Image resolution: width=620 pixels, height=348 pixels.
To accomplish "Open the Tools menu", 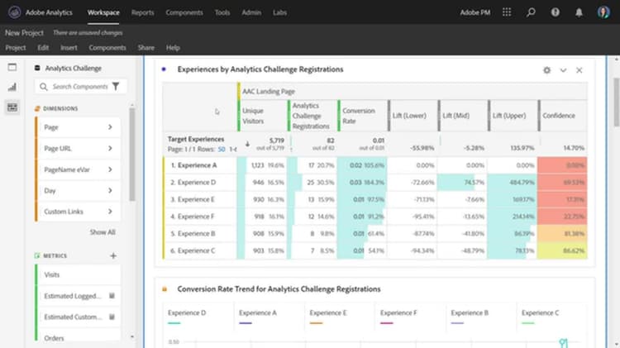I will pos(222,12).
